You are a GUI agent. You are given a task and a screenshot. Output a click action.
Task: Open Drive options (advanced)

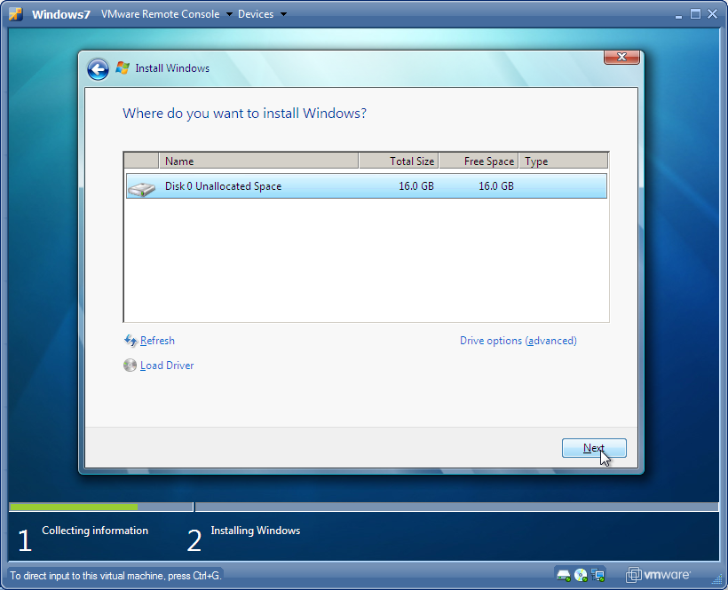pyautogui.click(x=518, y=341)
